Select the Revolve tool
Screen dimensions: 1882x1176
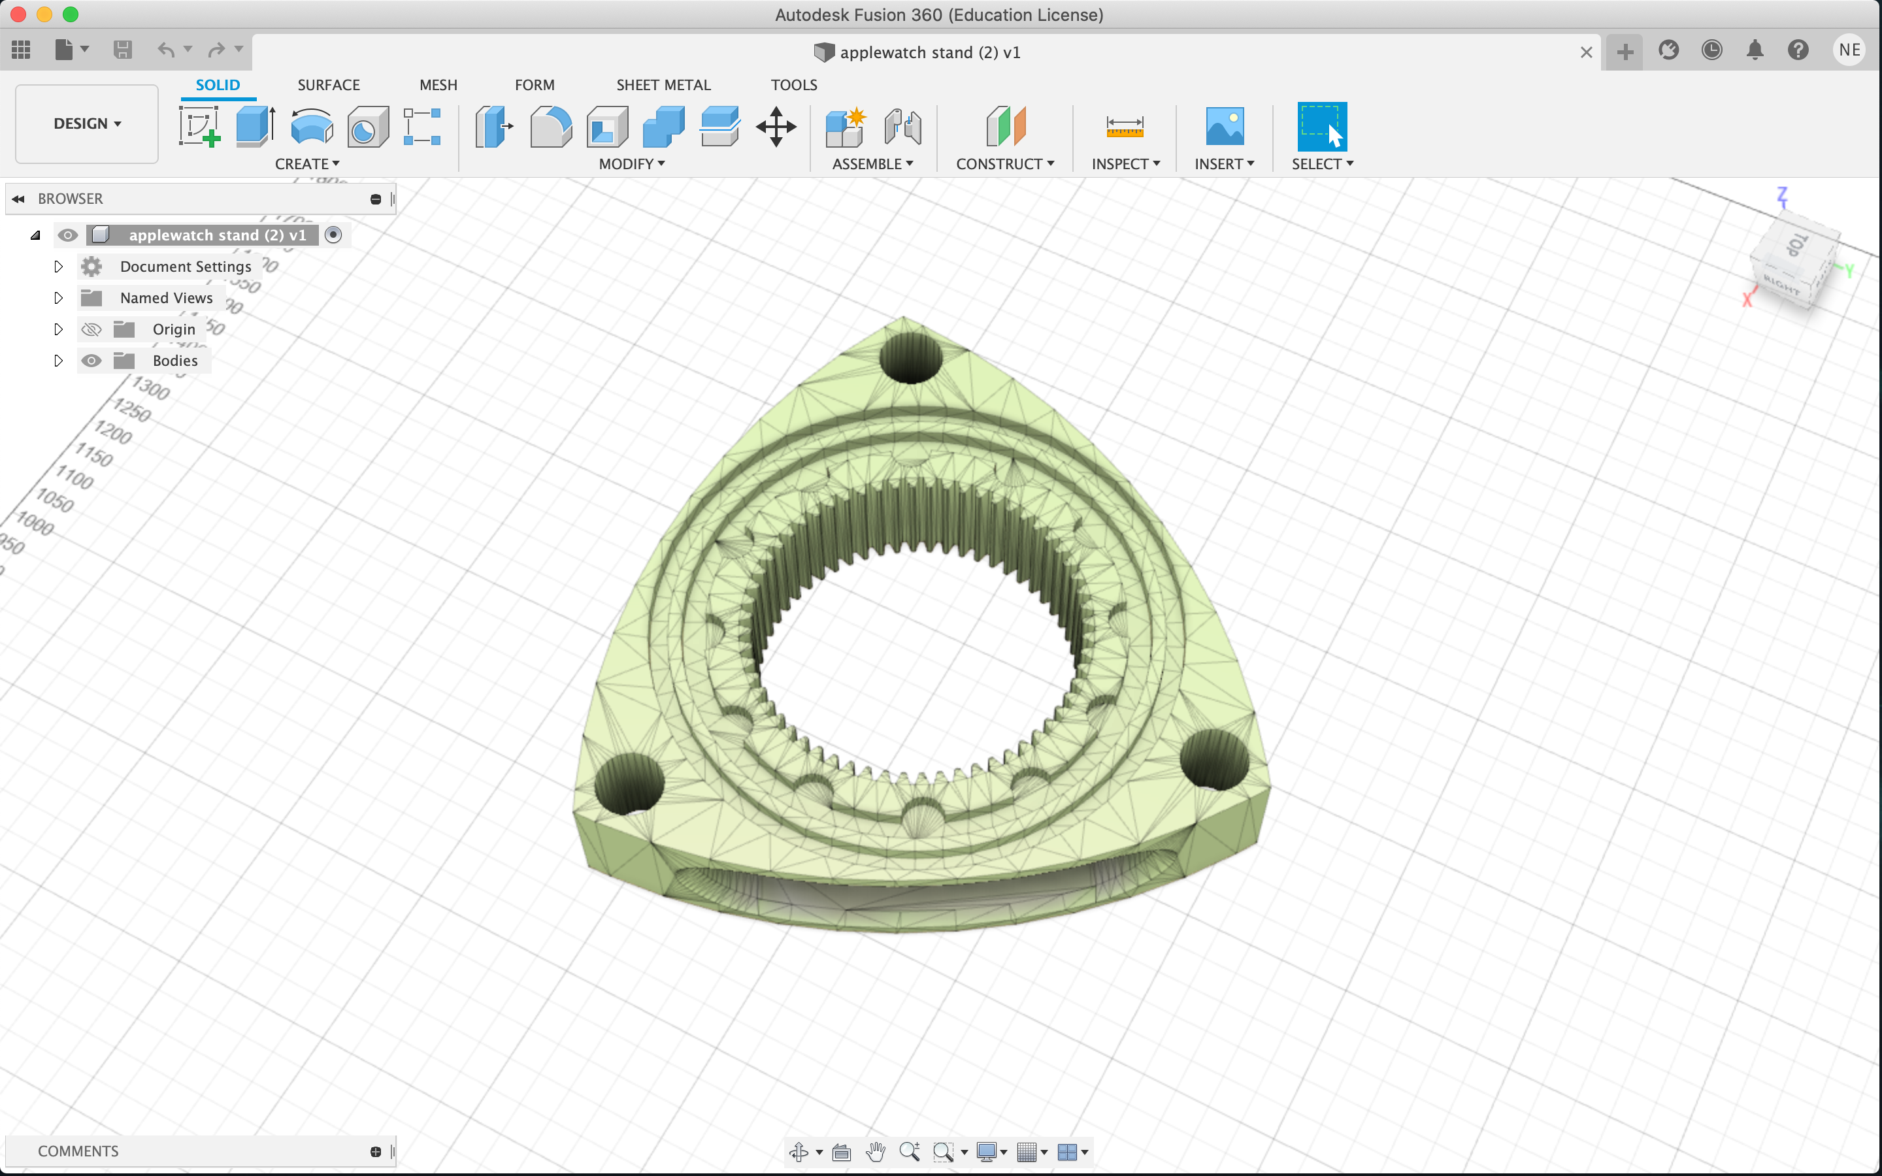[x=312, y=127]
